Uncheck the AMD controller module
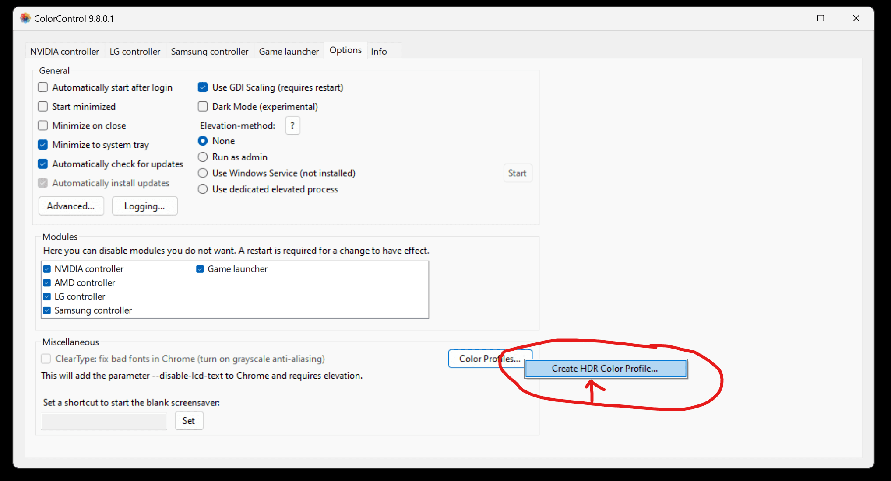Image resolution: width=891 pixels, height=481 pixels. coord(47,283)
